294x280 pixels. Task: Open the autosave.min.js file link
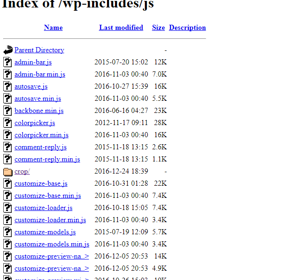38,98
